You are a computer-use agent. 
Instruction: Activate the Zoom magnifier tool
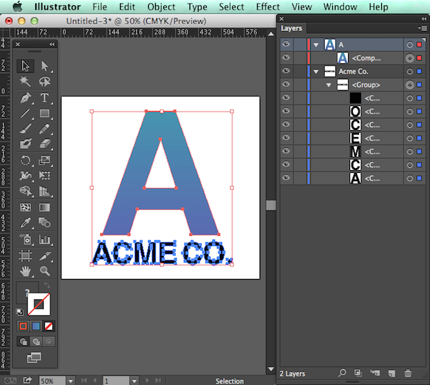pos(45,271)
